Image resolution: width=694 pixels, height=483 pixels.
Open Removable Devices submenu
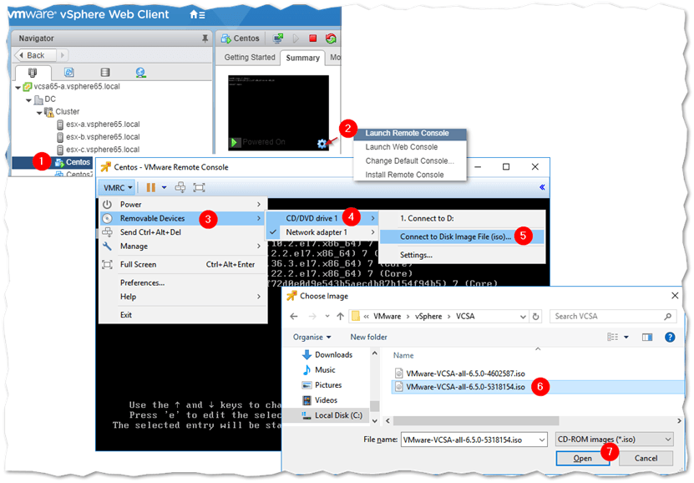pos(183,218)
